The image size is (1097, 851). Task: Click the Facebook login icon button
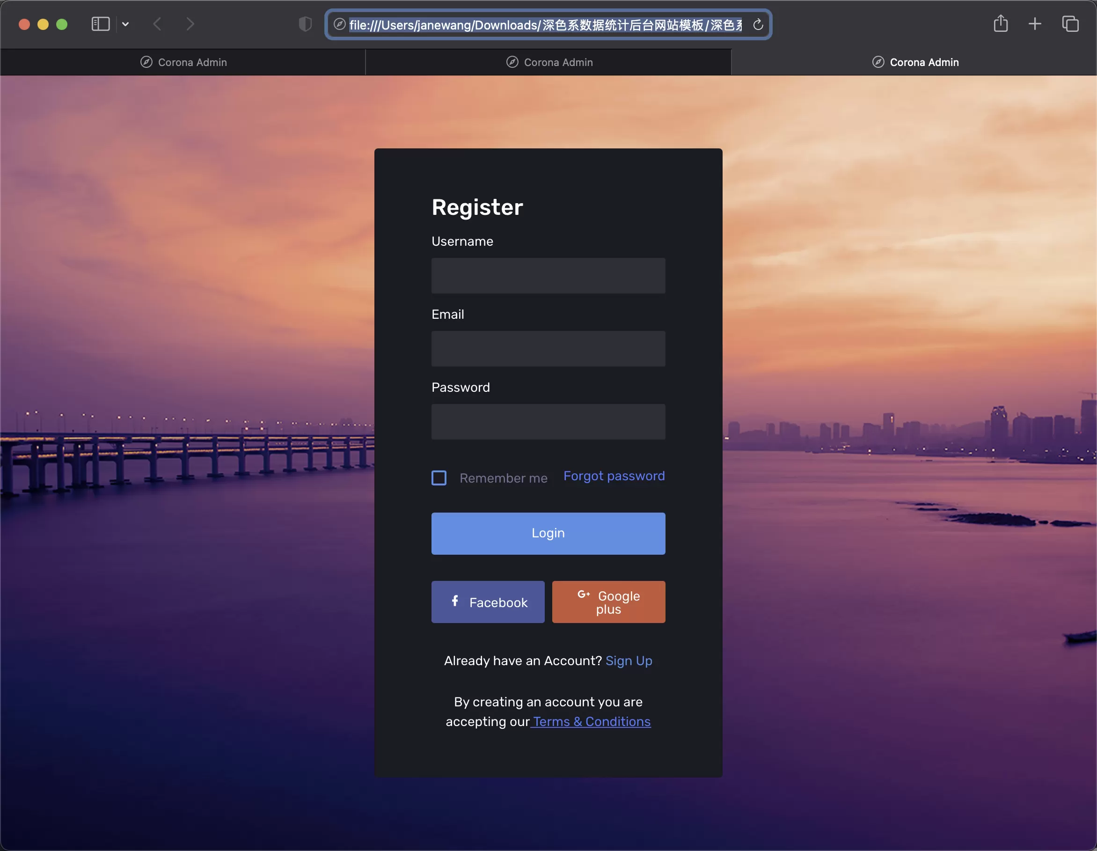click(x=488, y=602)
